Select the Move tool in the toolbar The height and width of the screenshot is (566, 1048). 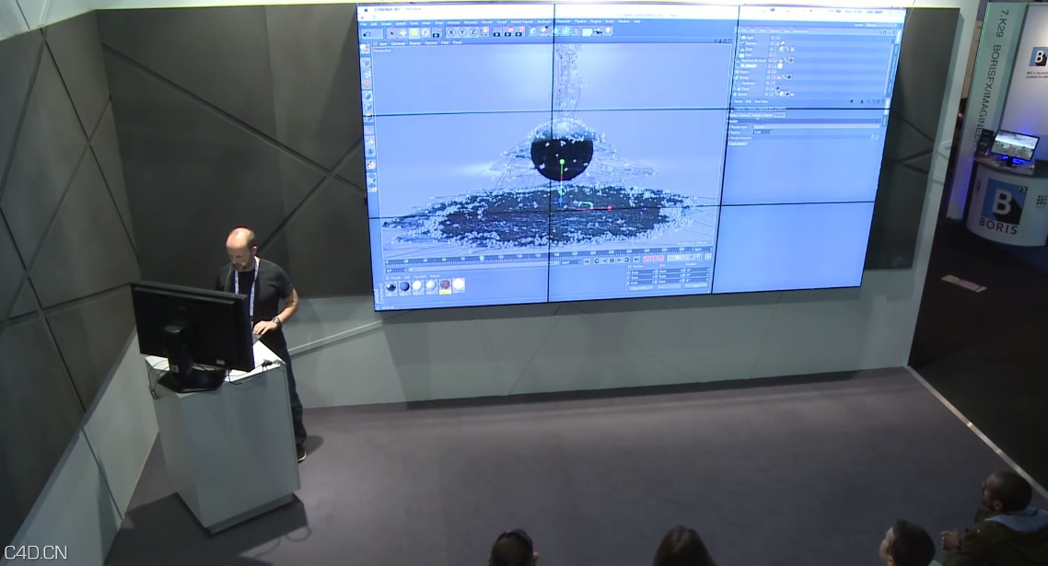click(x=402, y=33)
